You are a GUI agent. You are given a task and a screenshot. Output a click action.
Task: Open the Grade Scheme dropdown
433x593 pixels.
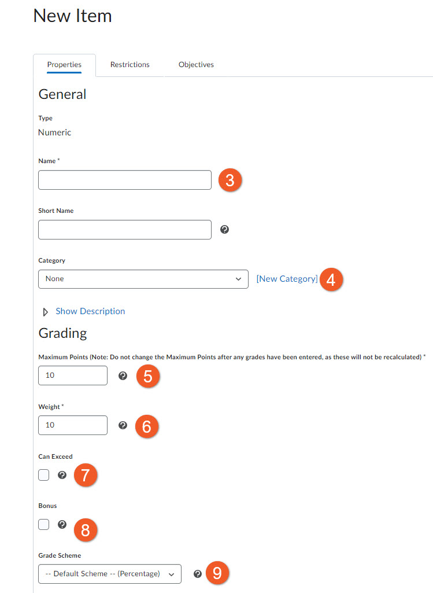point(110,574)
